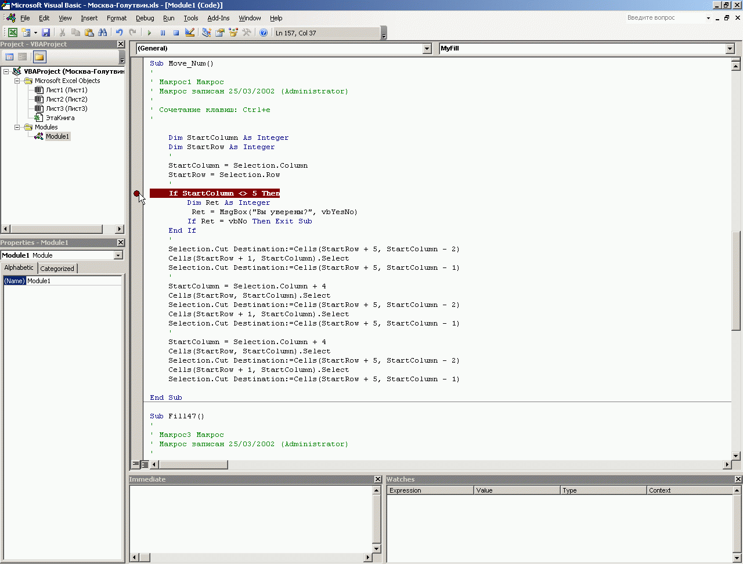Click the Redo arrow icon

pos(132,33)
